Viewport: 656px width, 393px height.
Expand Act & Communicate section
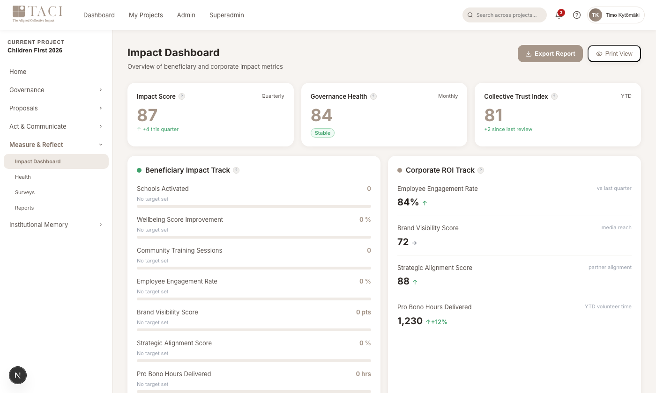click(x=56, y=126)
